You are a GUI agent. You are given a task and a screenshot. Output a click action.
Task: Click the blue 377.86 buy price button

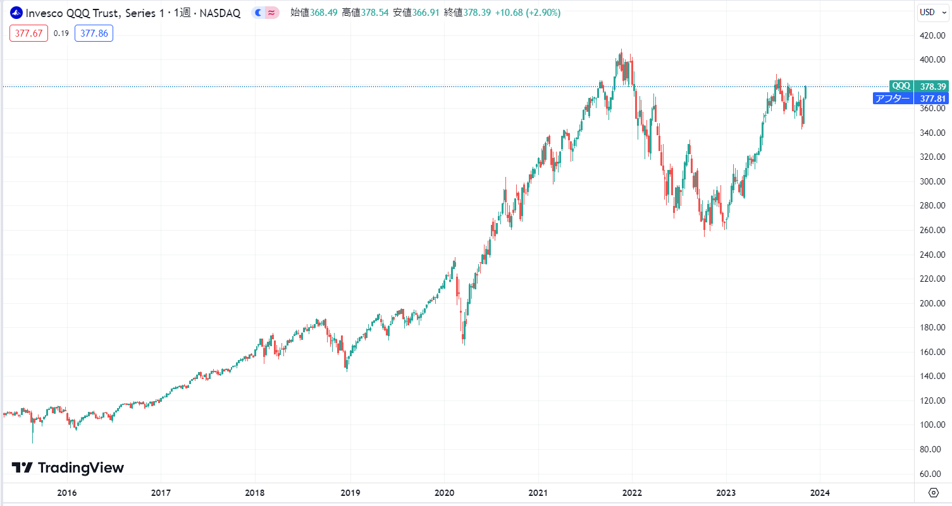(94, 33)
